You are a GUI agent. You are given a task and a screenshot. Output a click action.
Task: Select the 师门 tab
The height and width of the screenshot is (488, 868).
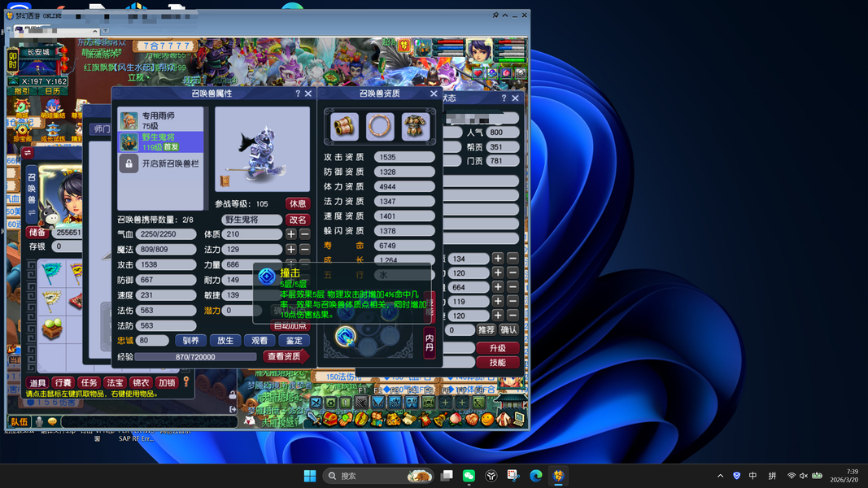click(102, 129)
